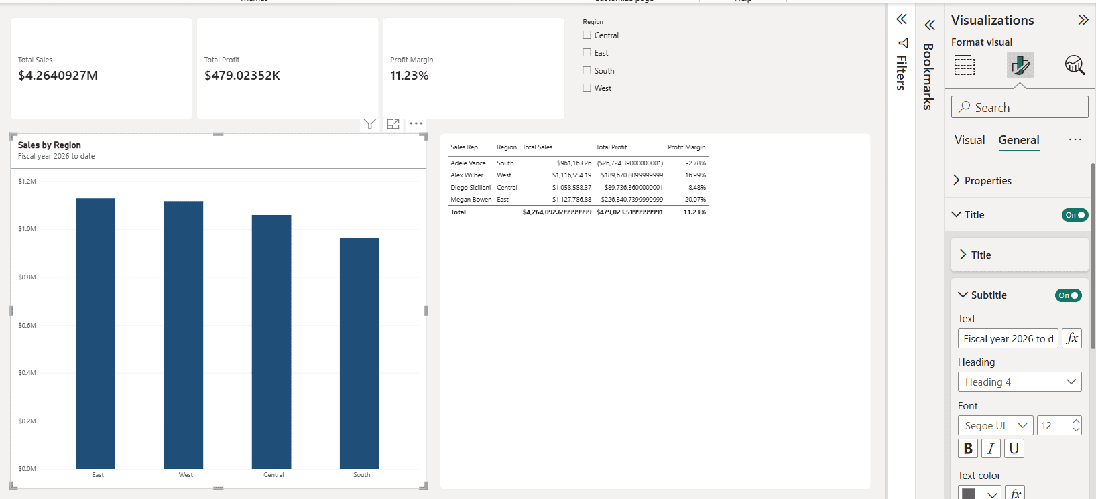Open more options in the format pane
Image resolution: width=1096 pixels, height=499 pixels.
(x=1075, y=139)
